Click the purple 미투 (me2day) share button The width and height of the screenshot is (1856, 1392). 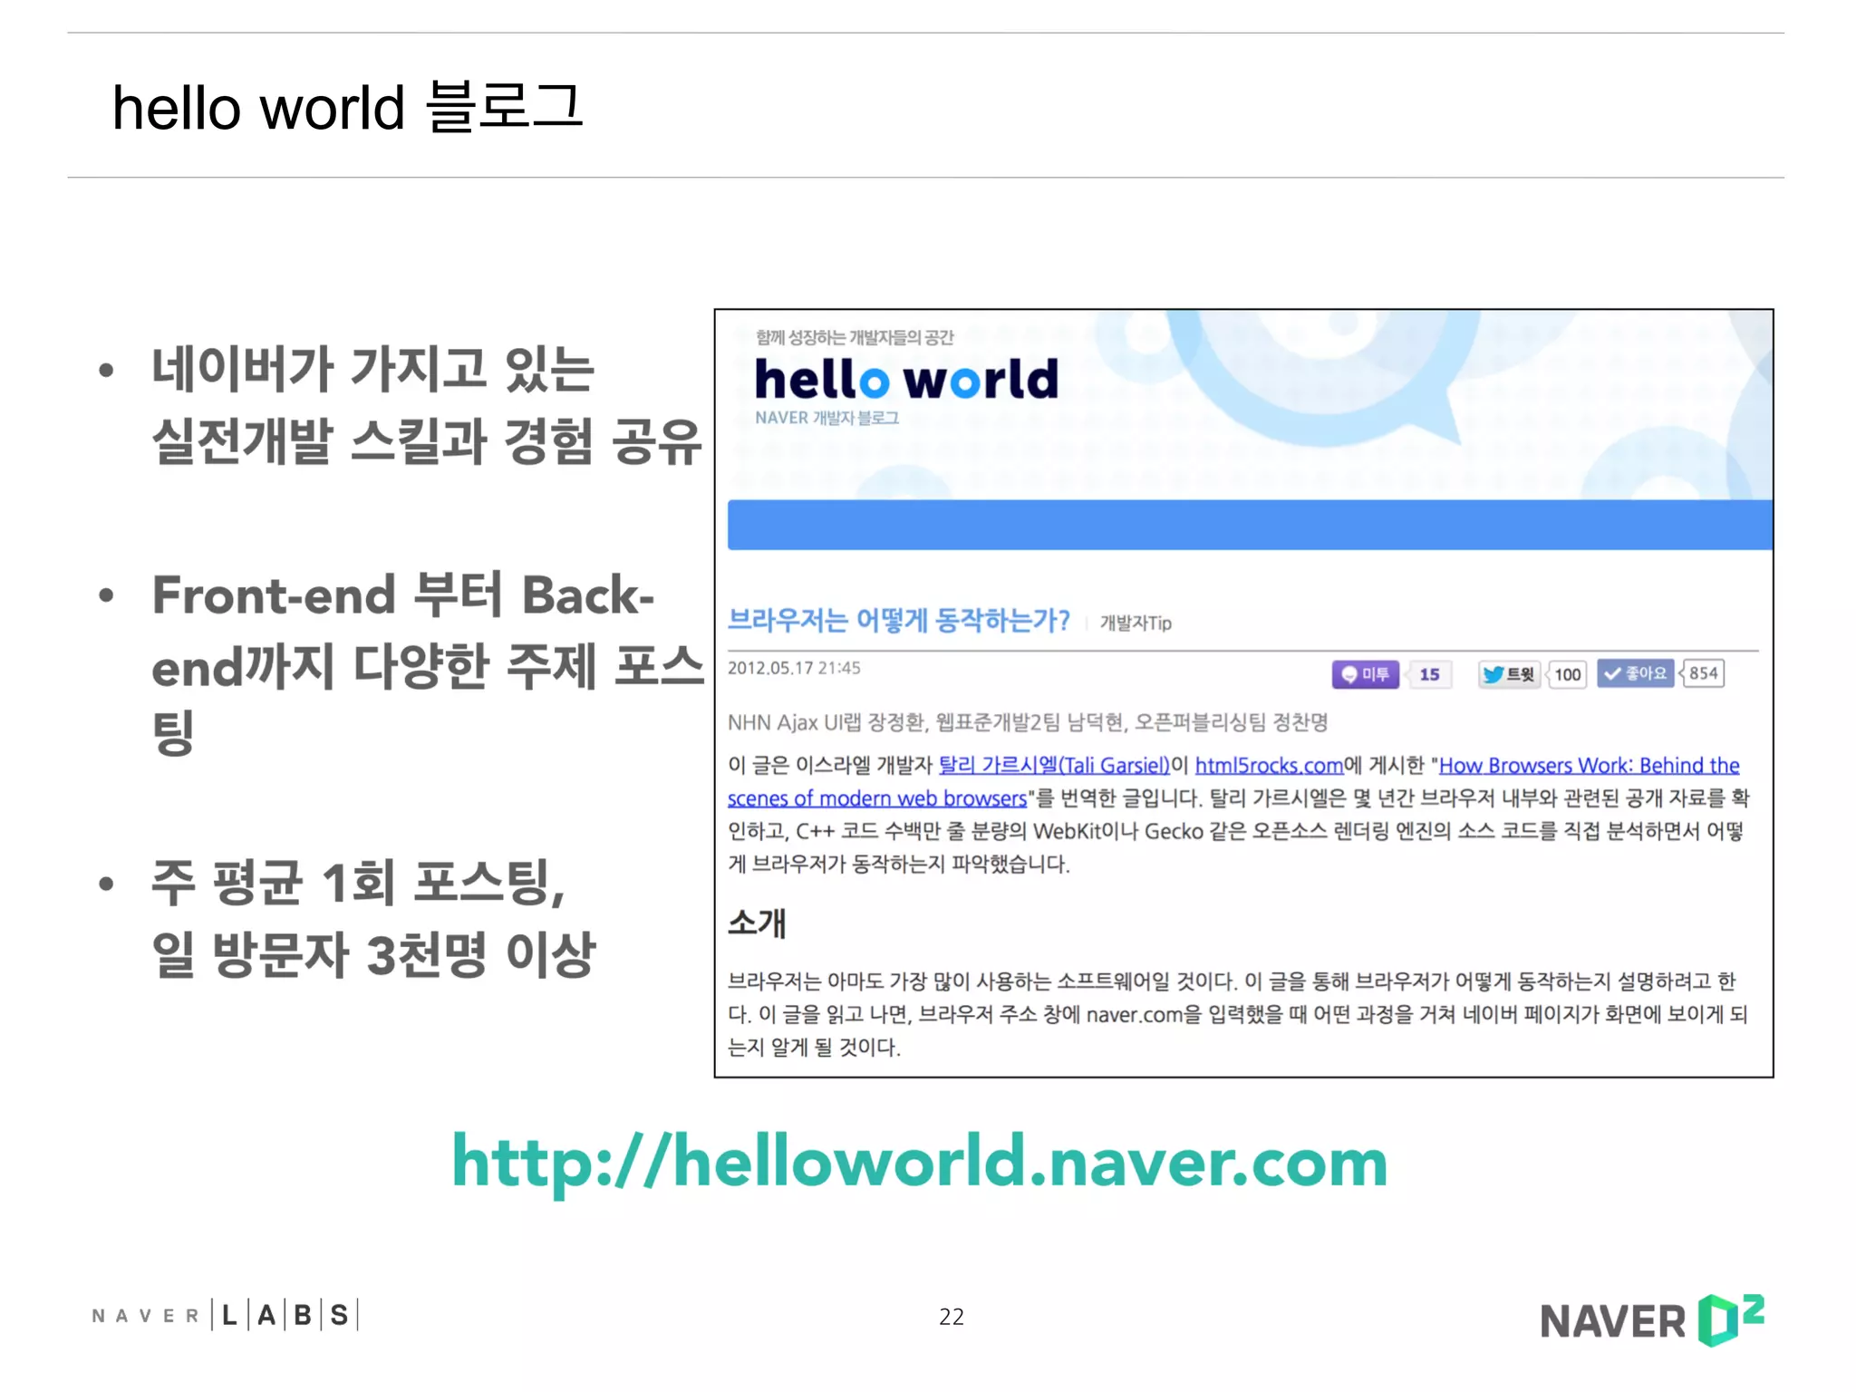pyautogui.click(x=1365, y=674)
